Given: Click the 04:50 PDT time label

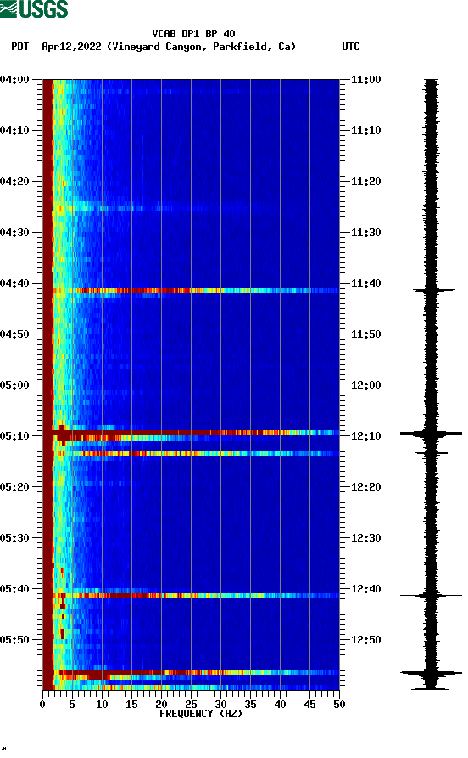Looking at the screenshot, I should pyautogui.click(x=14, y=334).
